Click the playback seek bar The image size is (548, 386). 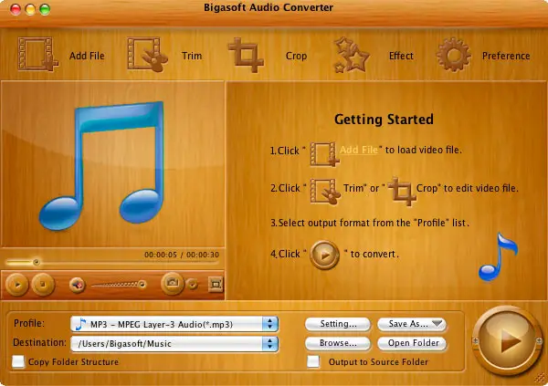click(x=111, y=262)
